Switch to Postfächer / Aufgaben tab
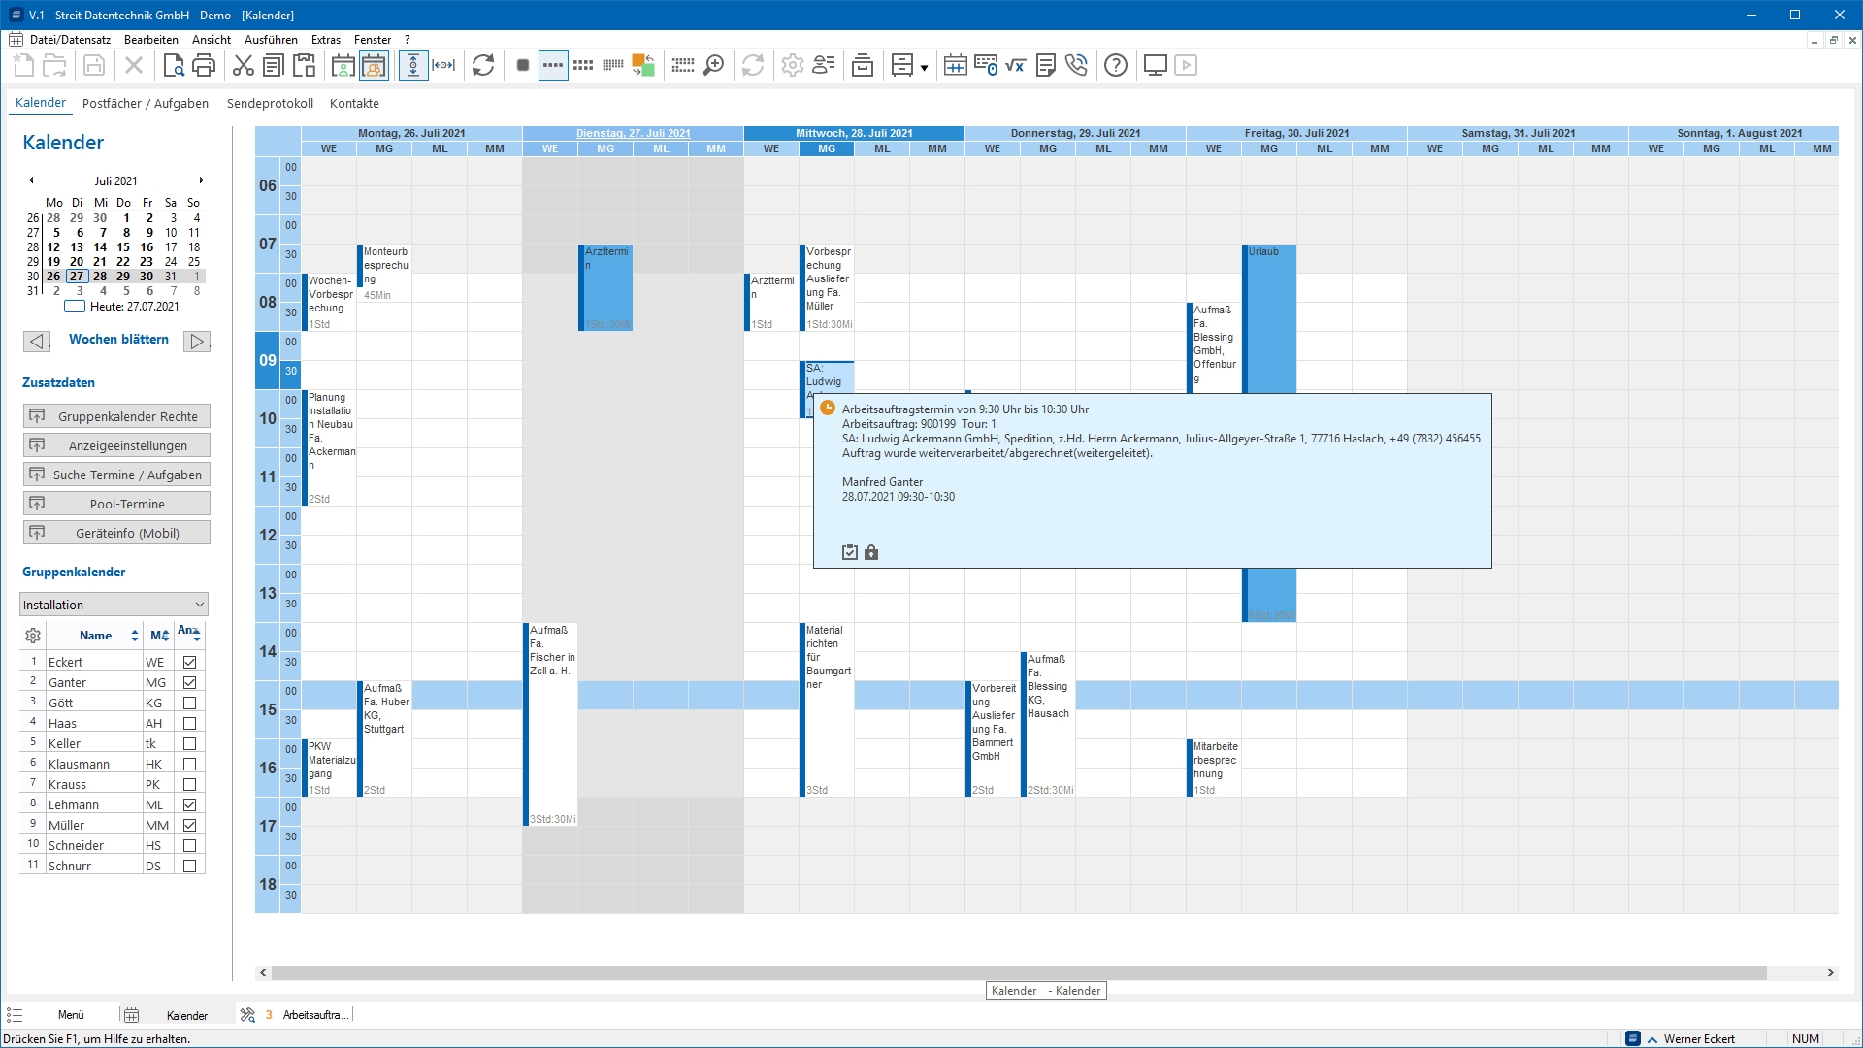1863x1048 pixels. [146, 103]
